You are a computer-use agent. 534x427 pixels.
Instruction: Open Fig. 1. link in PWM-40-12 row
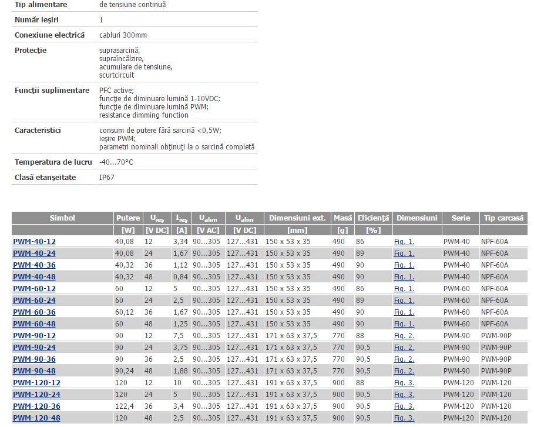click(x=404, y=242)
